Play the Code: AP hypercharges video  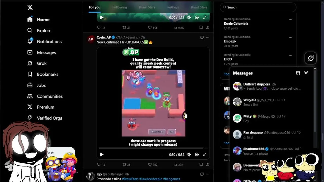coord(102,154)
